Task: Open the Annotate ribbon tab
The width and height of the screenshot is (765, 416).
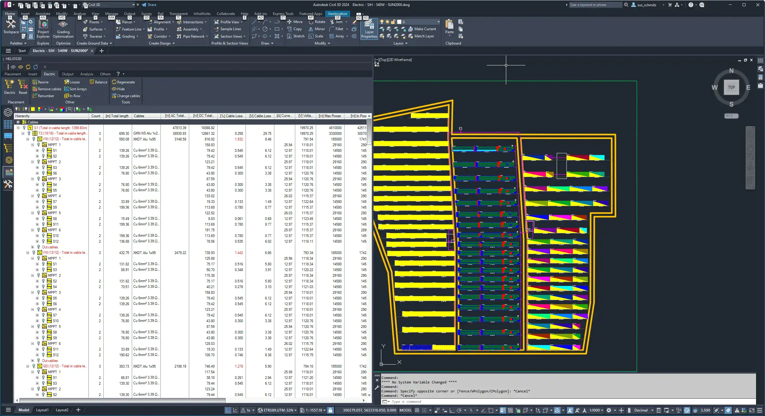Action: pos(43,13)
